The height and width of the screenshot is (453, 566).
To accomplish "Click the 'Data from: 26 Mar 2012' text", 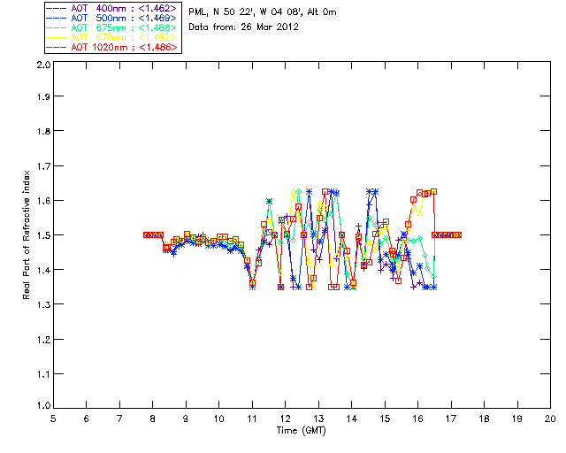I will [x=244, y=27].
